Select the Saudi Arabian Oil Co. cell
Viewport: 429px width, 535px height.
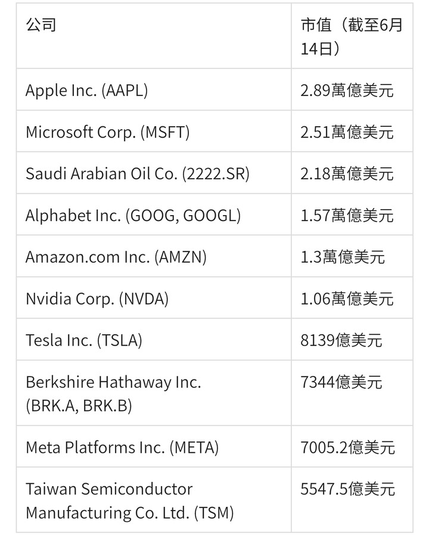click(x=154, y=173)
